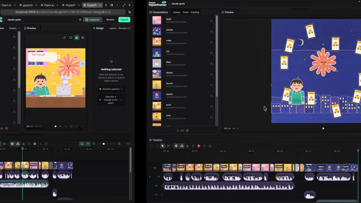Click the camera snapshot icon beside Inspector

tap(80, 20)
